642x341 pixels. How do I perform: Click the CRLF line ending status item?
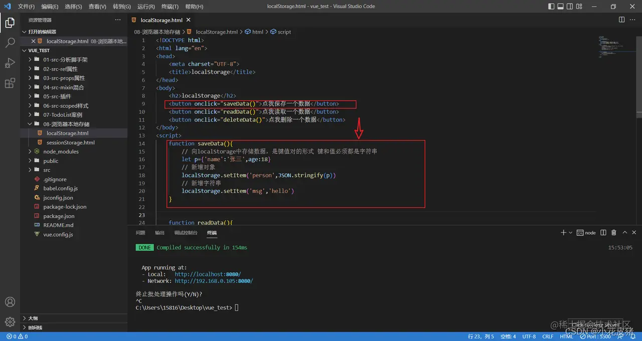pos(548,336)
